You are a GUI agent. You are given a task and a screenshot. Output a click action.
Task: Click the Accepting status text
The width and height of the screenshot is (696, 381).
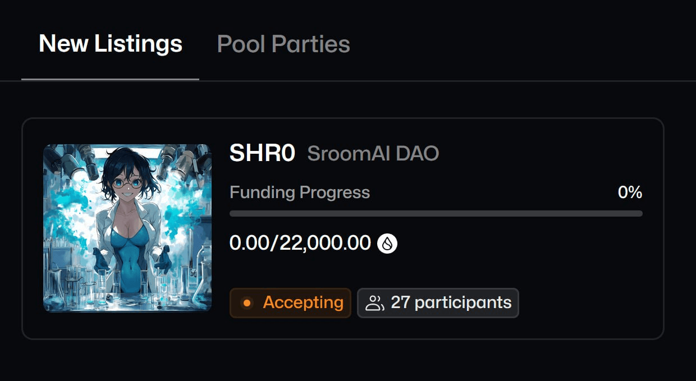[303, 303]
